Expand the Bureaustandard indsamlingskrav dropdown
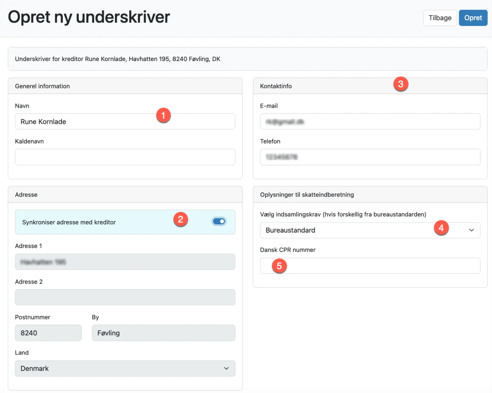Viewport: 492px width, 393px height. pos(369,230)
